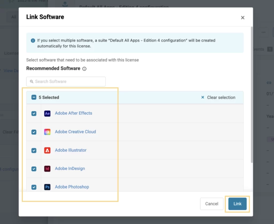Uncheck the Adobe InDesign checkbox
274x224 pixels.
tap(34, 169)
